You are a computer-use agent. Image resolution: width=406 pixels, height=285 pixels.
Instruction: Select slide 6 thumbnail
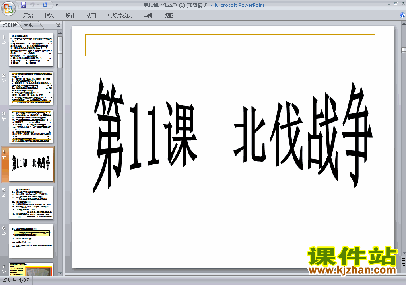pyautogui.click(x=31, y=241)
